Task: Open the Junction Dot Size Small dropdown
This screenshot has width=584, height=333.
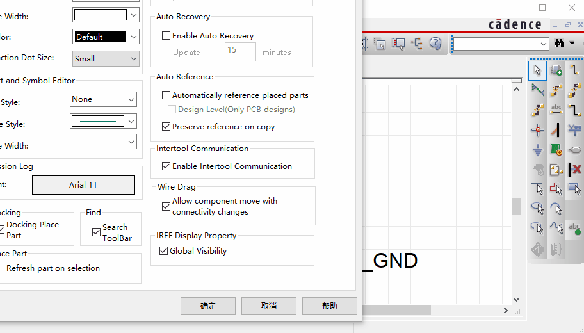Action: point(105,58)
